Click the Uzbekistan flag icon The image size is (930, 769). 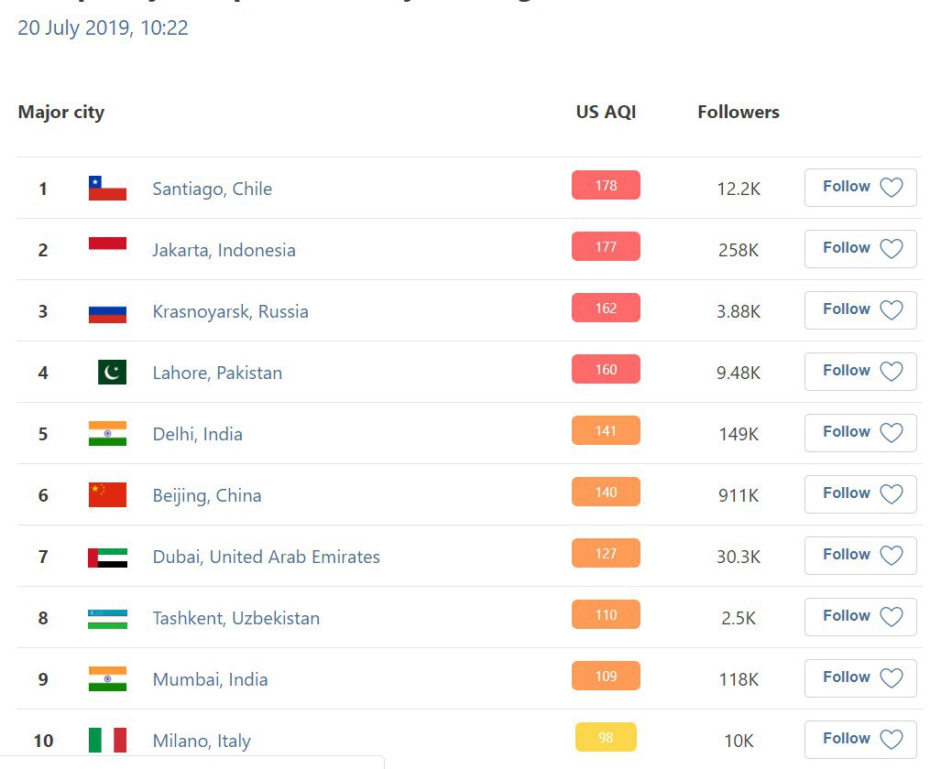(107, 619)
